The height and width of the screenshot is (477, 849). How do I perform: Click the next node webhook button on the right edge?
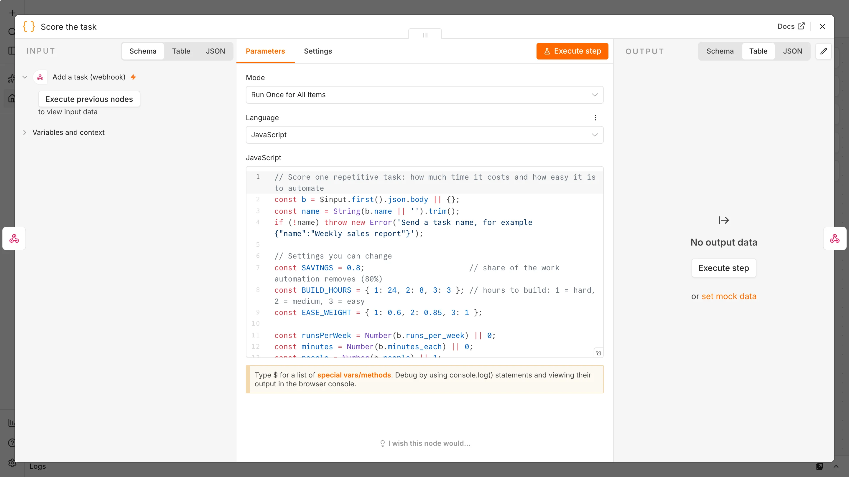(835, 238)
